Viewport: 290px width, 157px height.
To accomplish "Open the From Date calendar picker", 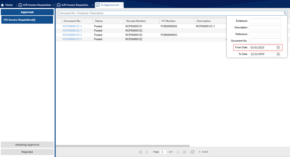I will (x=278, y=48).
